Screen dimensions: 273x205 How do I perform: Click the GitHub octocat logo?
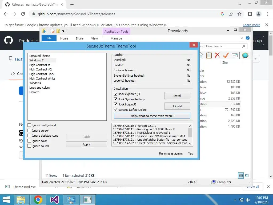click(x=9, y=41)
